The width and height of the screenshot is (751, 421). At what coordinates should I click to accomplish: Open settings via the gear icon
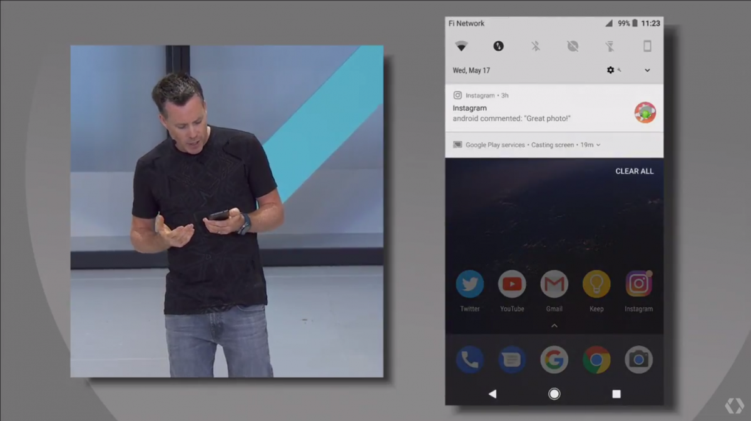611,71
